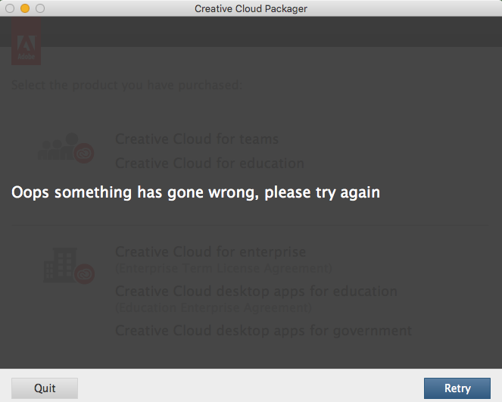Choose Creative Cloud desktop apps for education
The width and height of the screenshot is (502, 402).
point(256,291)
